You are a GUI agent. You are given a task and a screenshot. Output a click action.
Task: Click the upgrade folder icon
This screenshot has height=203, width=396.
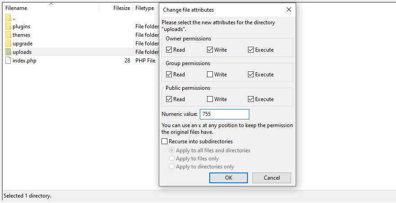coord(8,44)
